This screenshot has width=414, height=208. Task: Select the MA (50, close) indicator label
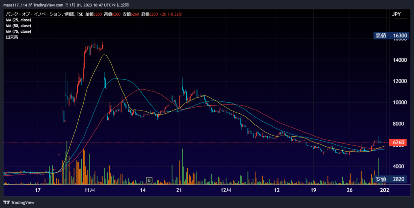tap(19, 26)
